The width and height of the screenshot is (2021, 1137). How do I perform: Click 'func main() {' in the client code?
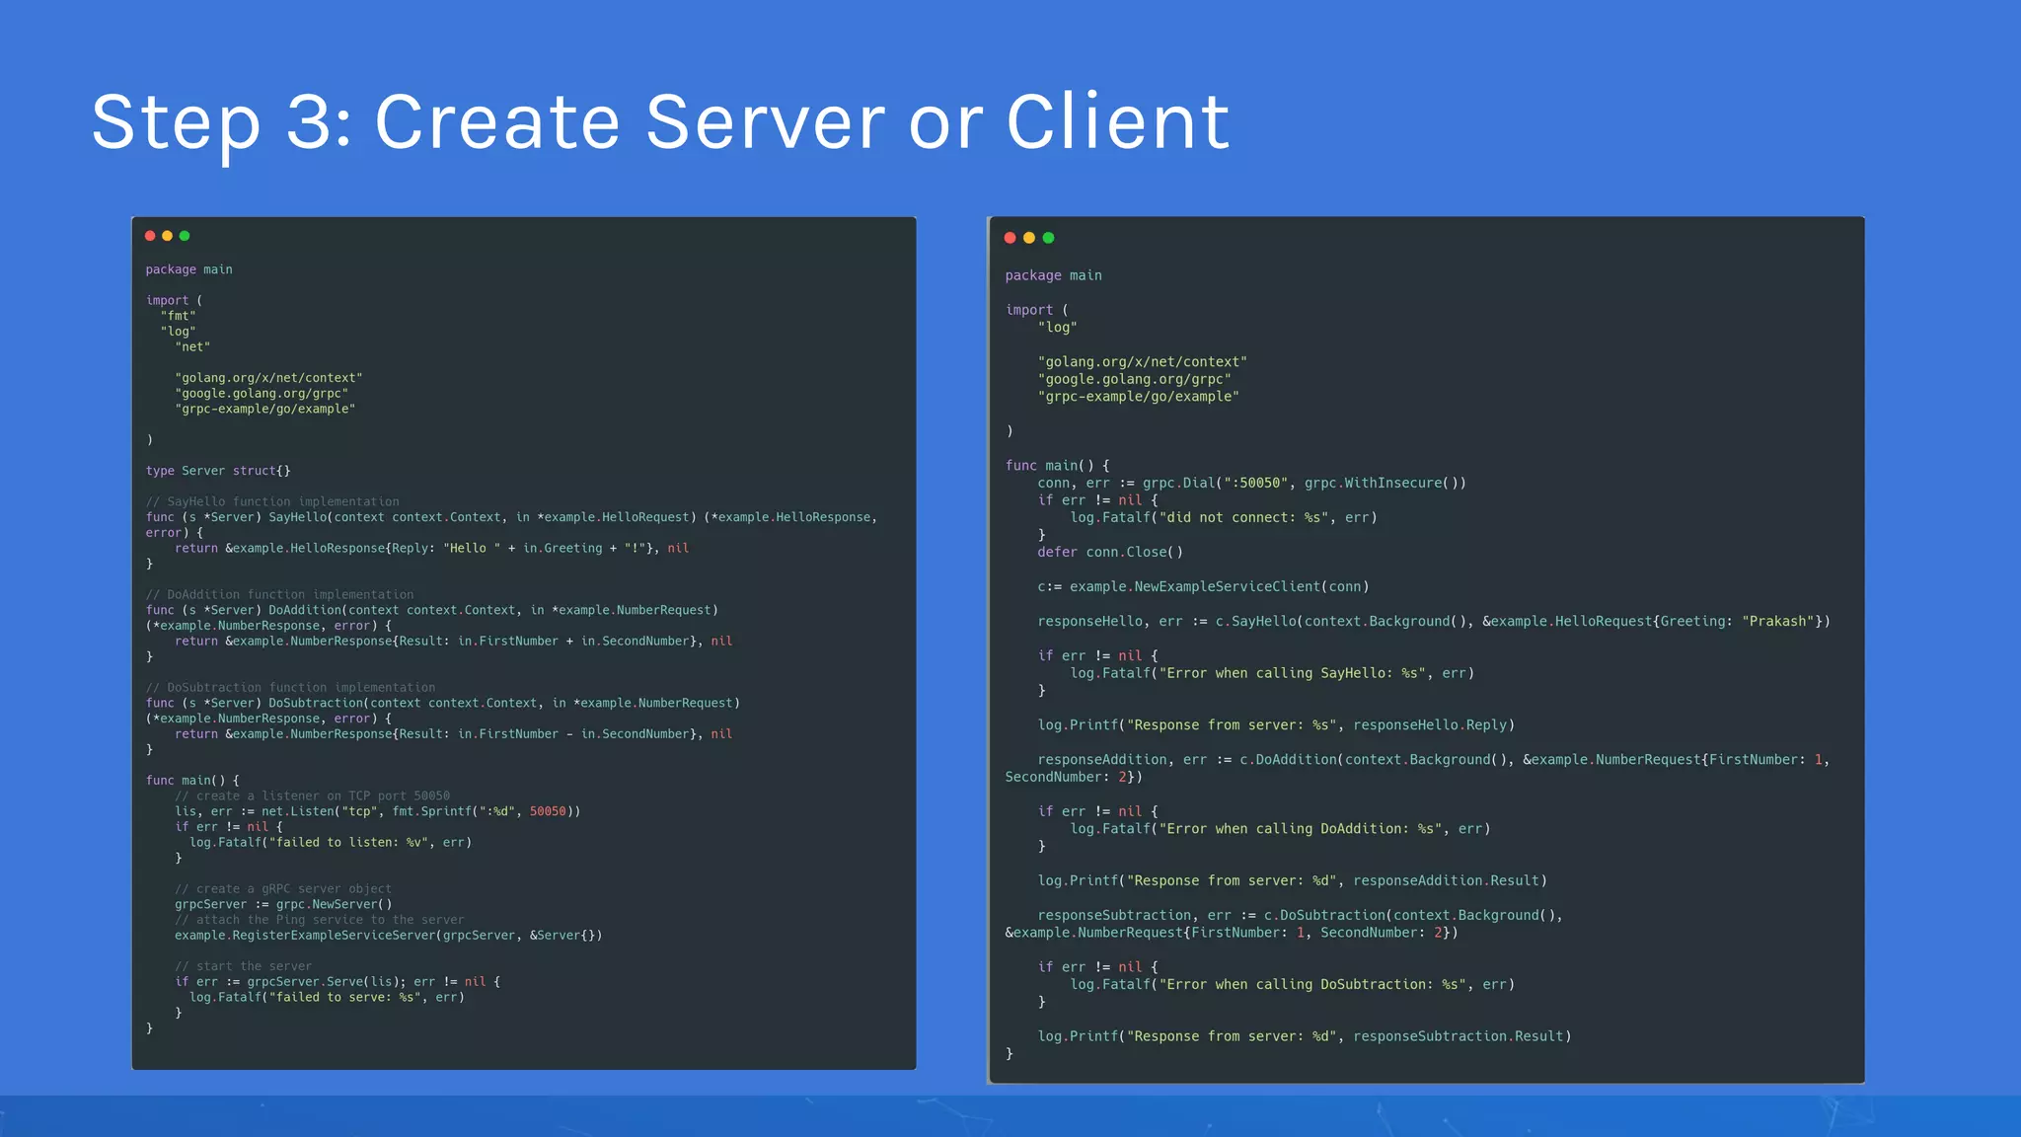[1057, 466]
